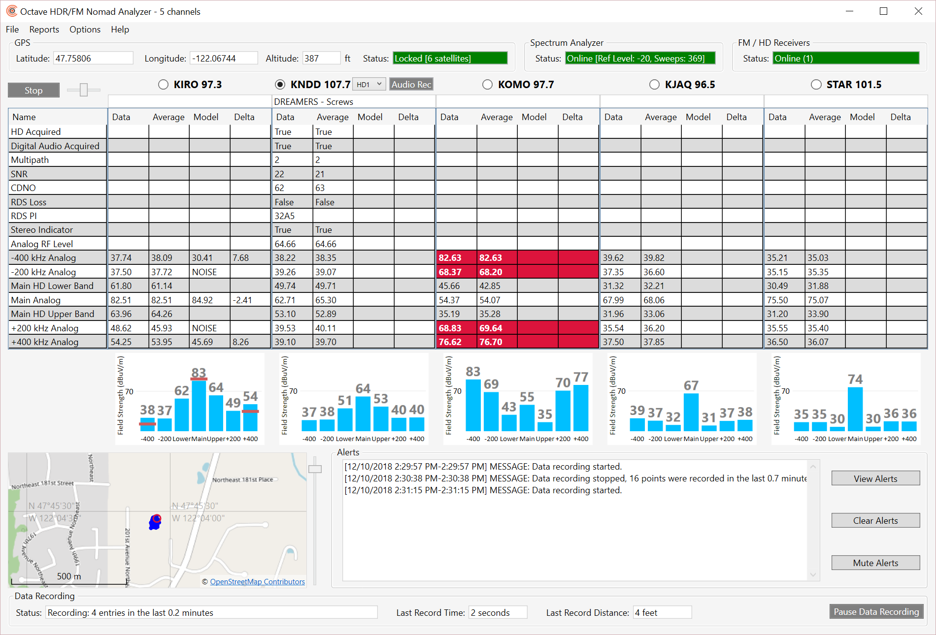Open the Reports menu

pos(44,30)
